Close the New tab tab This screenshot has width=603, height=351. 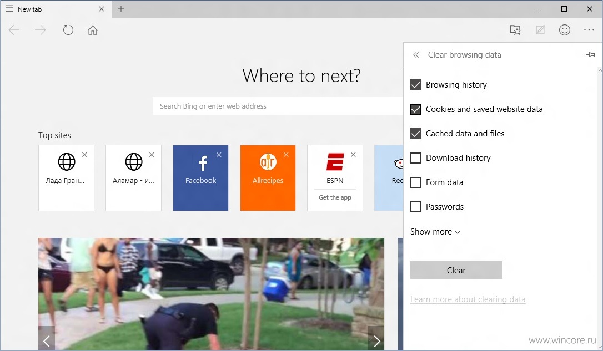(102, 9)
